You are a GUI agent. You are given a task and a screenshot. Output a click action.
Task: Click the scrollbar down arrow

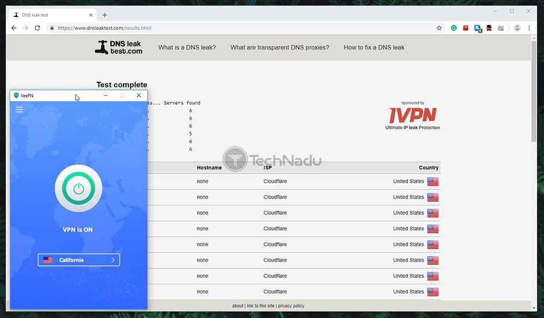pos(534,308)
